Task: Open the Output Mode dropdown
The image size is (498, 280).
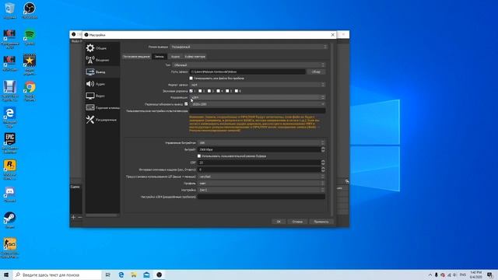Action: (x=248, y=47)
